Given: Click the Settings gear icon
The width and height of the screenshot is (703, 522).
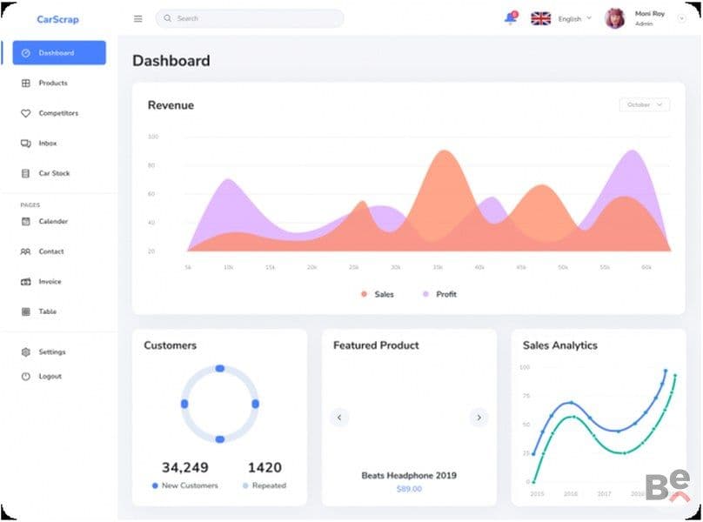Looking at the screenshot, I should click(x=26, y=352).
